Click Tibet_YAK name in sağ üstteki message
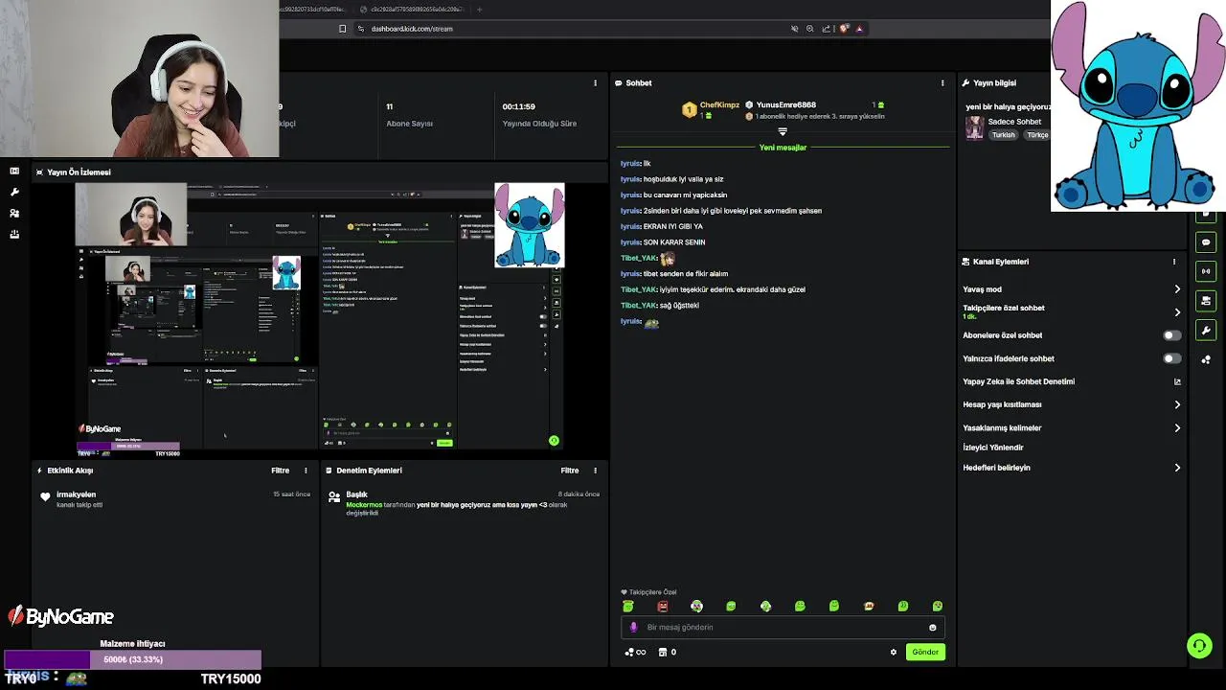 pyautogui.click(x=639, y=306)
